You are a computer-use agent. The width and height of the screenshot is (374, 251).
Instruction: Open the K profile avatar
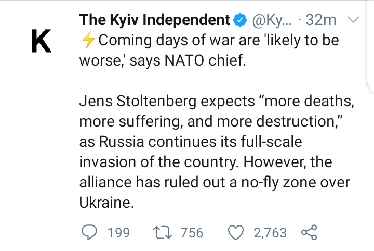coord(41,41)
